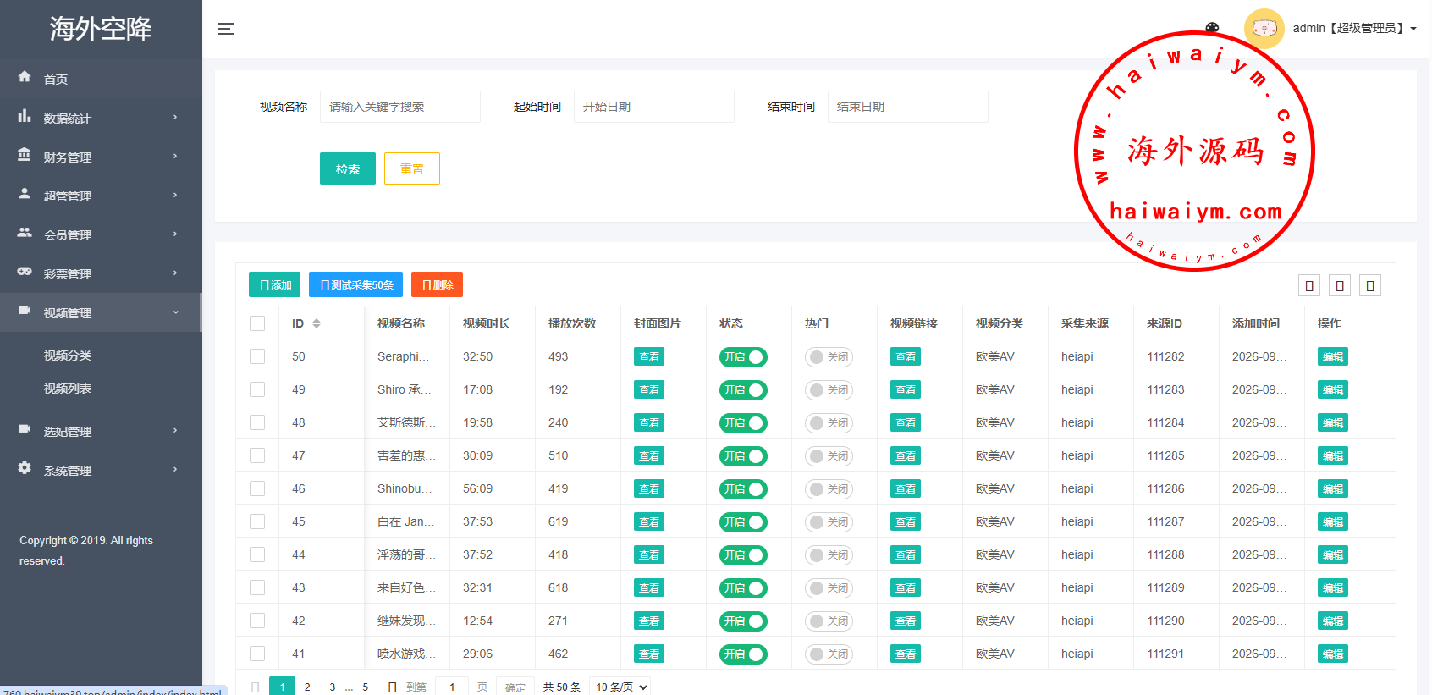The image size is (1432, 695).
Task: Click the 数据统计 bar chart icon
Action: (x=25, y=116)
